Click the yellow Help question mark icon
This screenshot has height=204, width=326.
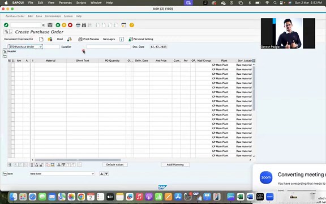click(x=132, y=25)
